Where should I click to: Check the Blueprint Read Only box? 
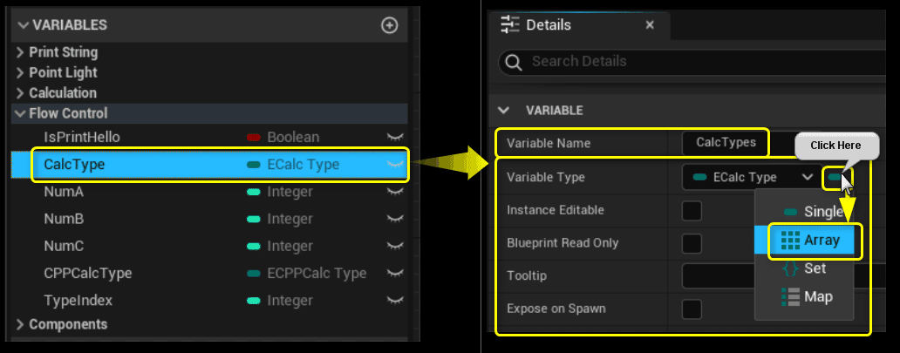(x=692, y=243)
